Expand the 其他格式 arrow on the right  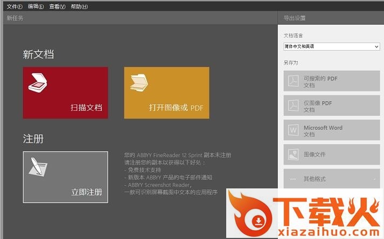(x=375, y=179)
